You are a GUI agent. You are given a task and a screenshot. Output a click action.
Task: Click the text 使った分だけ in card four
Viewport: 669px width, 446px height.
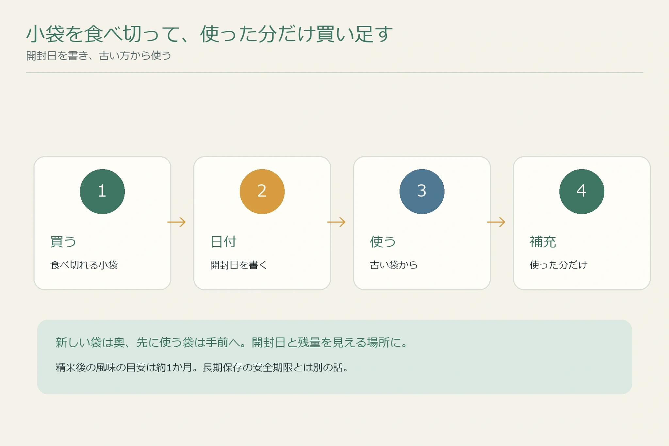559,265
